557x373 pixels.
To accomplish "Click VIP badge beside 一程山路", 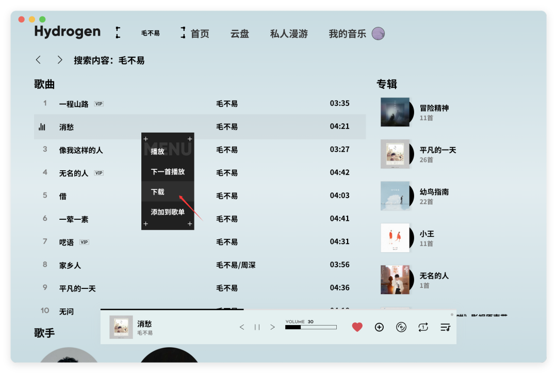I will click(99, 104).
